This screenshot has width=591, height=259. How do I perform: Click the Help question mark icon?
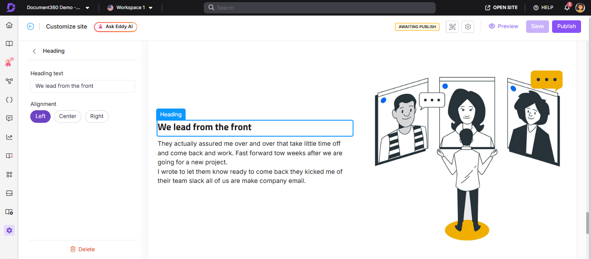(x=536, y=8)
